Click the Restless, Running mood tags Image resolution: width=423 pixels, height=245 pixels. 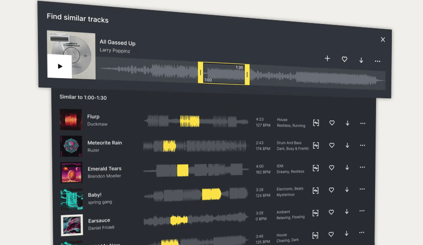[x=291, y=126]
